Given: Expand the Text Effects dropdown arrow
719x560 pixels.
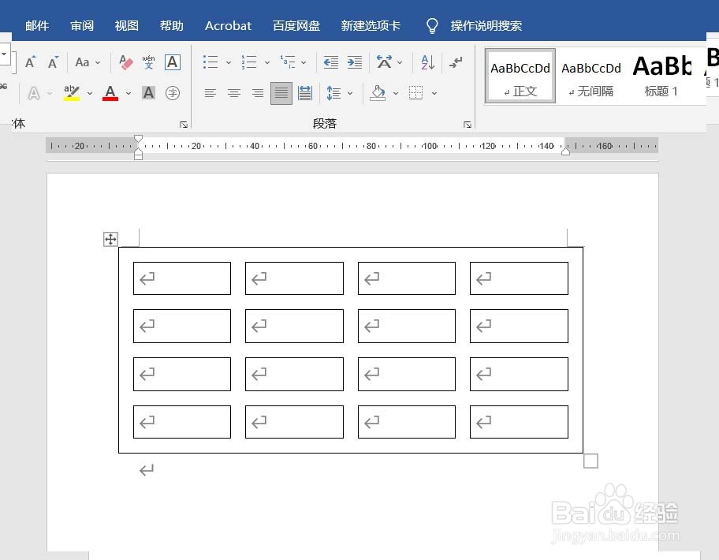Looking at the screenshot, I should coord(50,94).
